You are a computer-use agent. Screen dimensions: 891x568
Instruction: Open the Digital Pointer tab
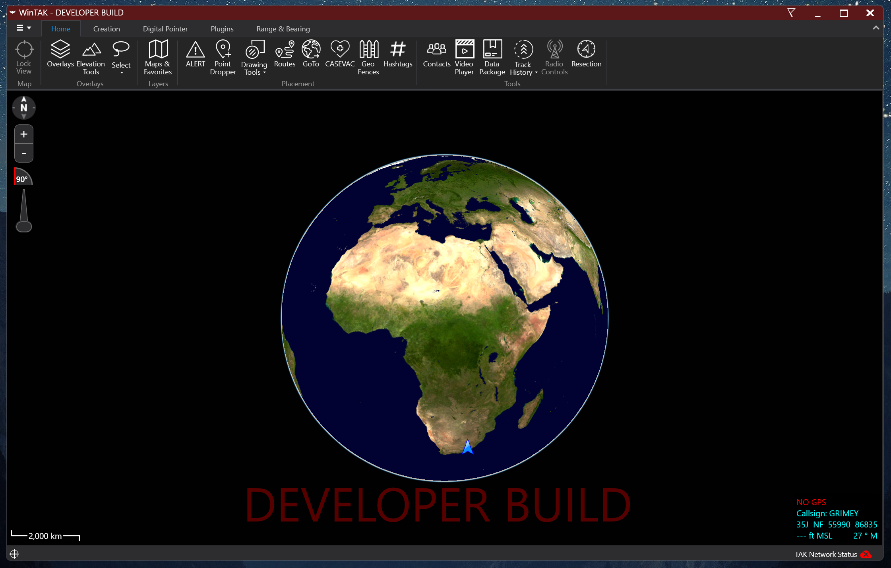tap(165, 29)
